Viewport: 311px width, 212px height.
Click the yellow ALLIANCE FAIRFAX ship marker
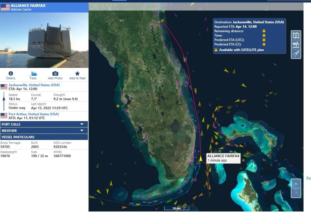click(201, 159)
